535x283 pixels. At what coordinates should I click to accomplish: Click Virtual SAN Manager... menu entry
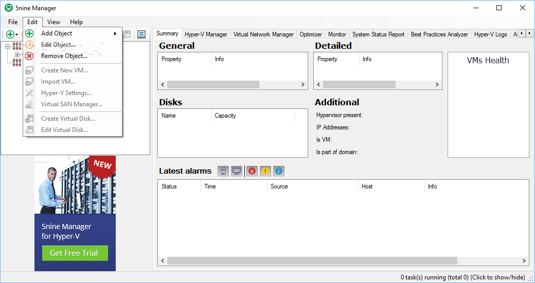click(73, 104)
